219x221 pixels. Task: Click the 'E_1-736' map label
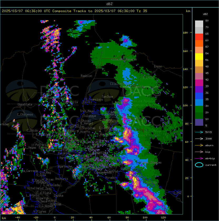(x=148, y=78)
